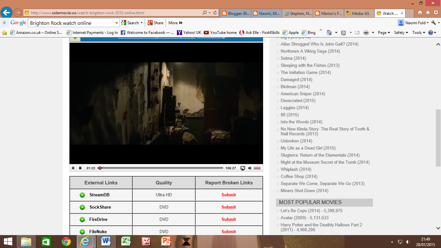Image resolution: width=441 pixels, height=248 pixels.
Task: Open the Safety dropdown menu
Action: (x=401, y=33)
